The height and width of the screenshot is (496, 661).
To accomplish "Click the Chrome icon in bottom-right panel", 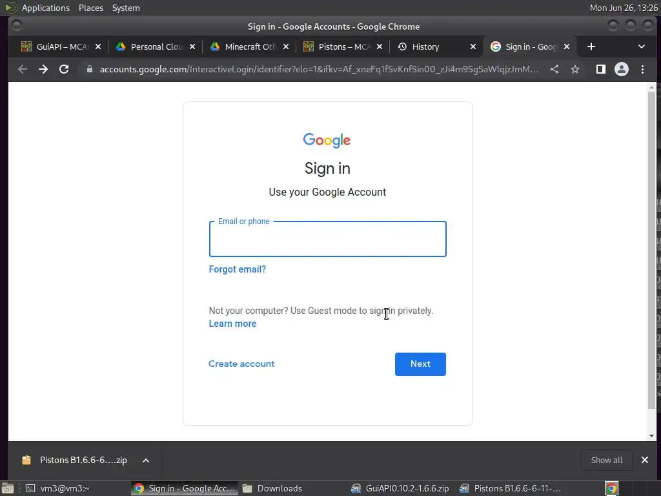I will tap(611, 488).
